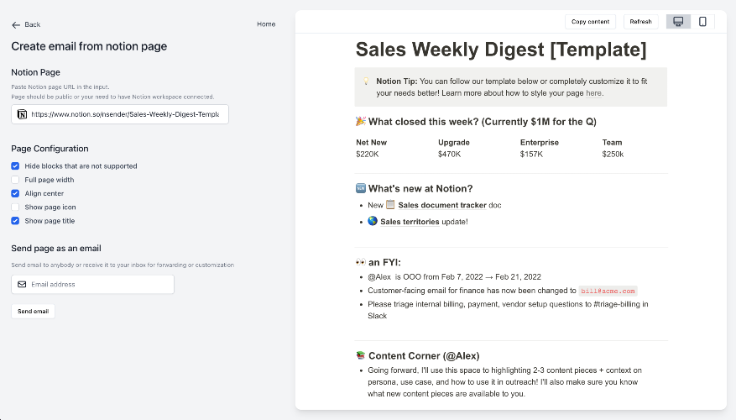Click the Email address input field
This screenshot has width=736, height=420.
click(99, 285)
